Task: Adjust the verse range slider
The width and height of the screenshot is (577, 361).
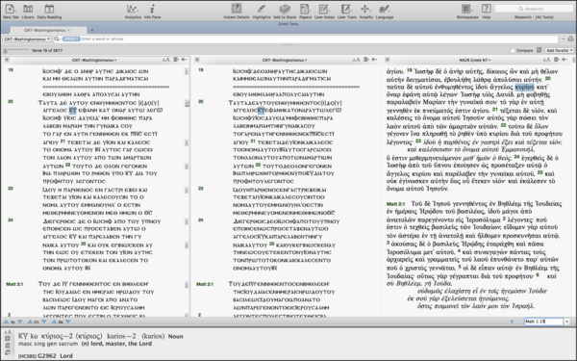Action: tap(16, 50)
